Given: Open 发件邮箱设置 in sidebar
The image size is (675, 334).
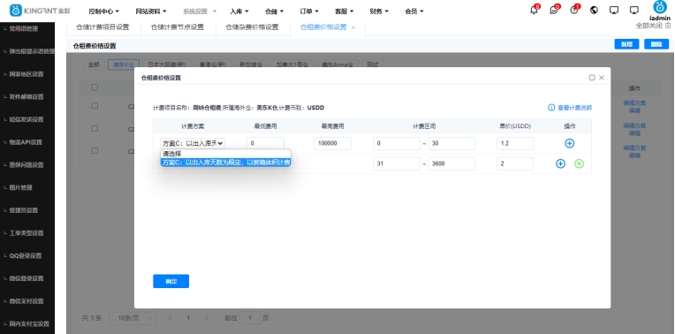Looking at the screenshot, I should coord(27,97).
